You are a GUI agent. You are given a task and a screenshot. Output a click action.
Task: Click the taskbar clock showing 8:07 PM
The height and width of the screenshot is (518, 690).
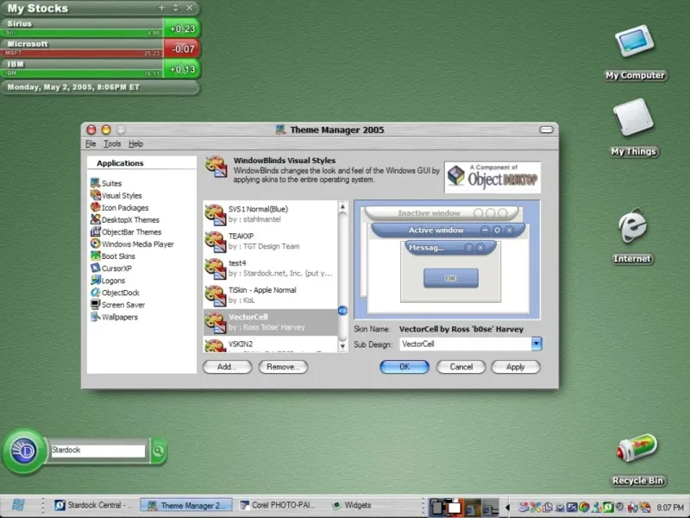(670, 508)
